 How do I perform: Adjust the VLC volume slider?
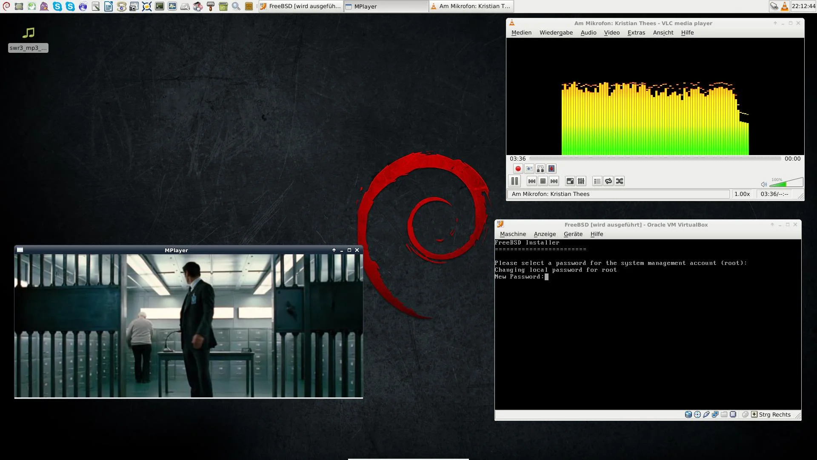point(786,182)
